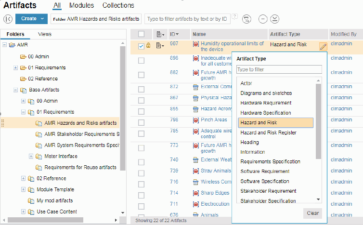The height and width of the screenshot is (225, 363).
Task: Switch to the Collections tab
Action: 118,5
